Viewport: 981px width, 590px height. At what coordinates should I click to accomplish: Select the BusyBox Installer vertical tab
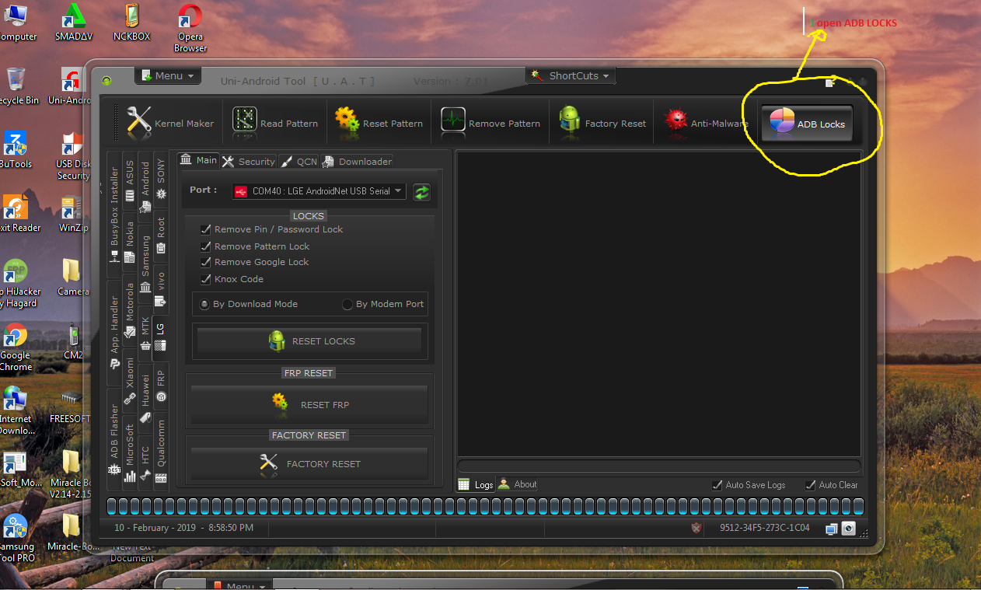click(x=114, y=214)
